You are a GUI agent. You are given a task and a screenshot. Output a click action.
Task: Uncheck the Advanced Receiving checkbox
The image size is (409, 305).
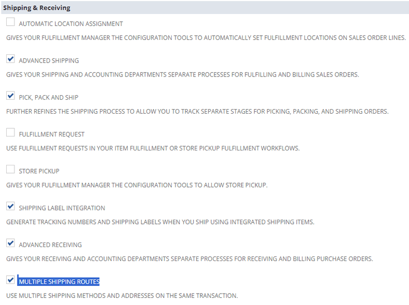[x=10, y=243]
